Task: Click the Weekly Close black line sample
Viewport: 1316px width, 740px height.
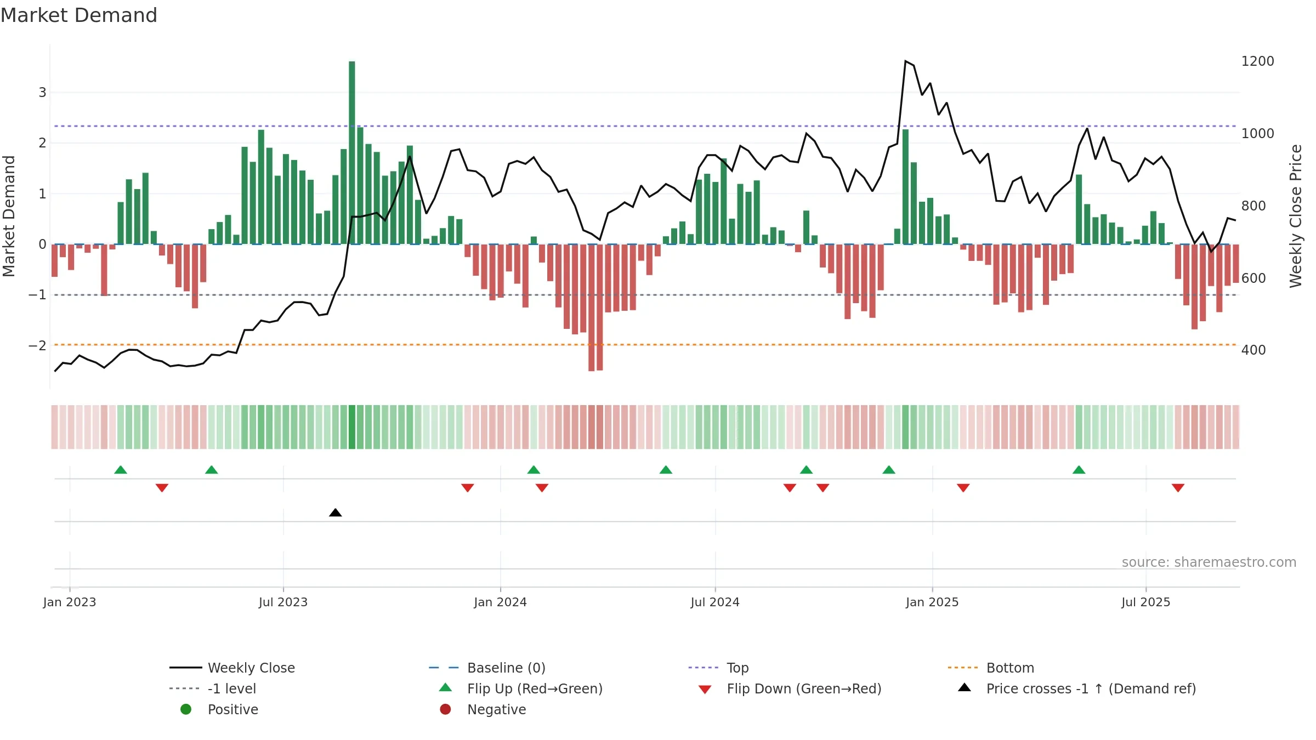Action: pyautogui.click(x=186, y=668)
